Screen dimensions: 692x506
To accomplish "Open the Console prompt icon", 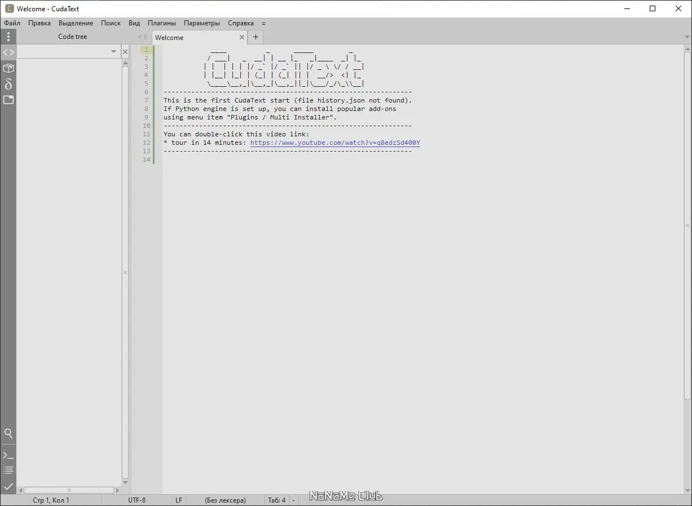I will click(x=8, y=455).
